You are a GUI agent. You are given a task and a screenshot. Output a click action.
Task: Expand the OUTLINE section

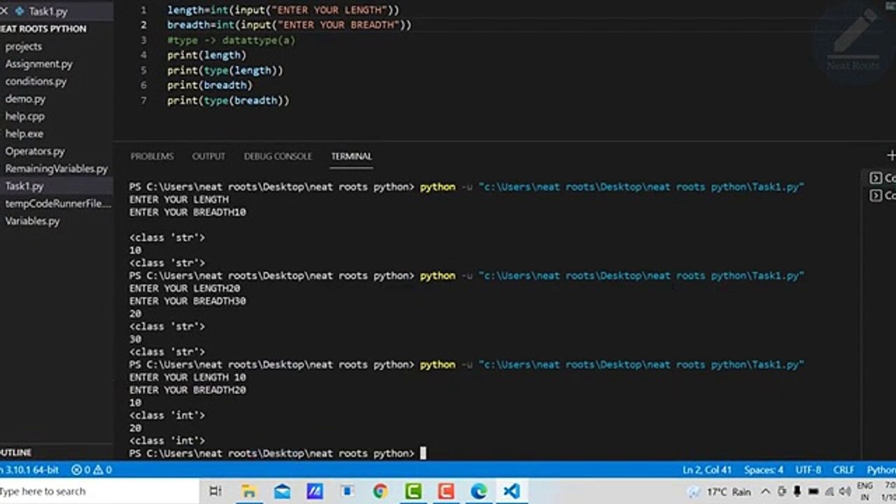[15, 453]
